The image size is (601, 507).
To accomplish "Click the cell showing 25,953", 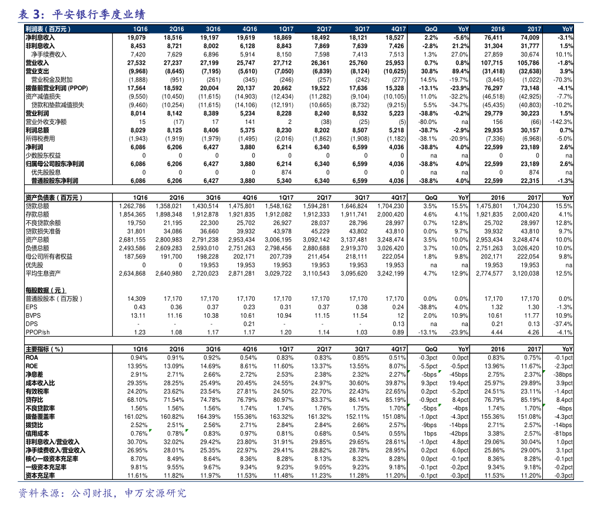I will [x=389, y=63].
